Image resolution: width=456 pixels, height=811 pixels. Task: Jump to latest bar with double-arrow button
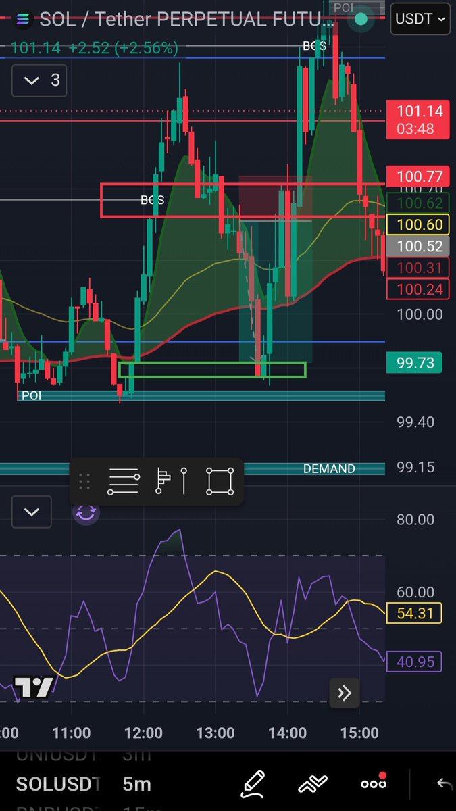pyautogui.click(x=345, y=693)
